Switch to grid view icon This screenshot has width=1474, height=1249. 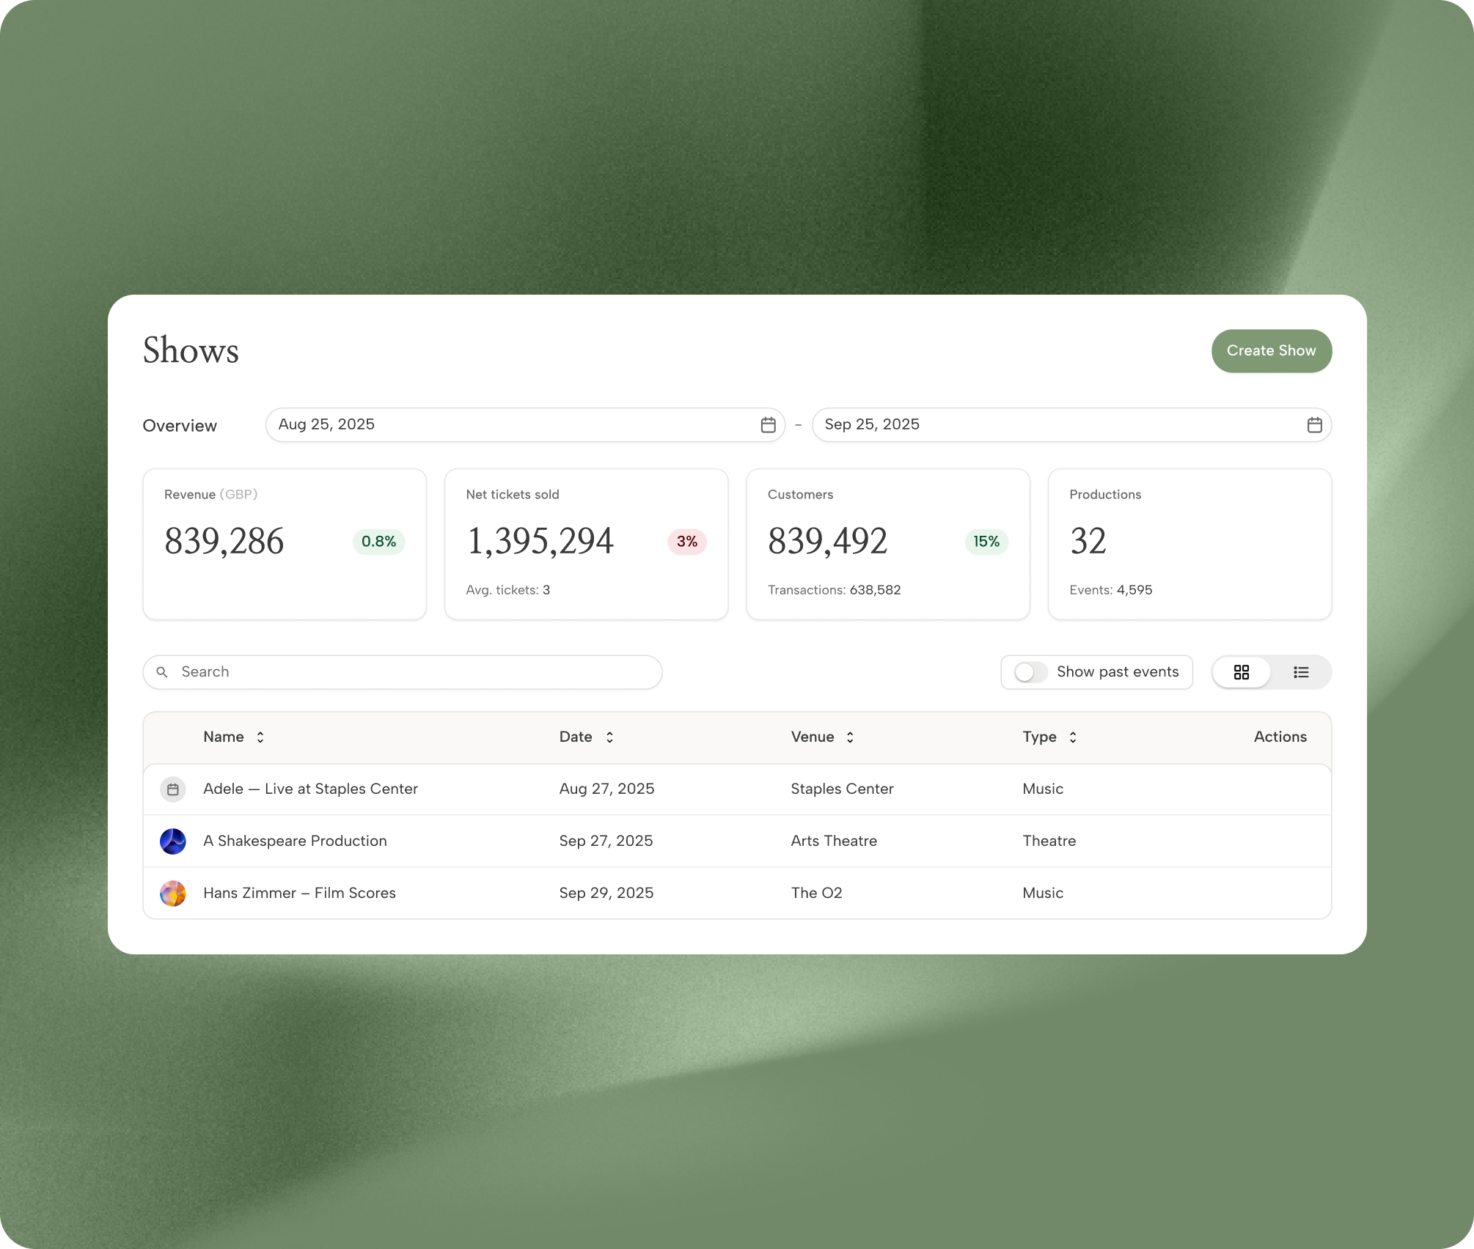(x=1242, y=672)
